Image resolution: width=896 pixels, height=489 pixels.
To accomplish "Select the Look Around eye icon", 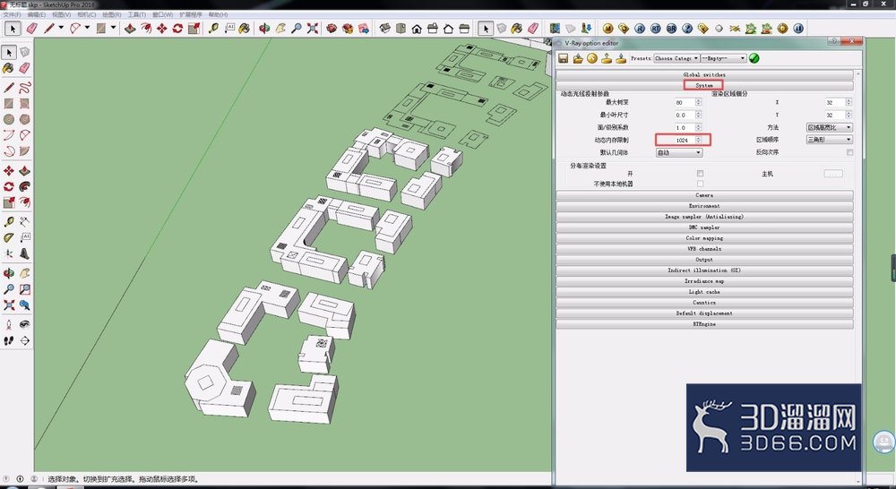I will pos(24,324).
